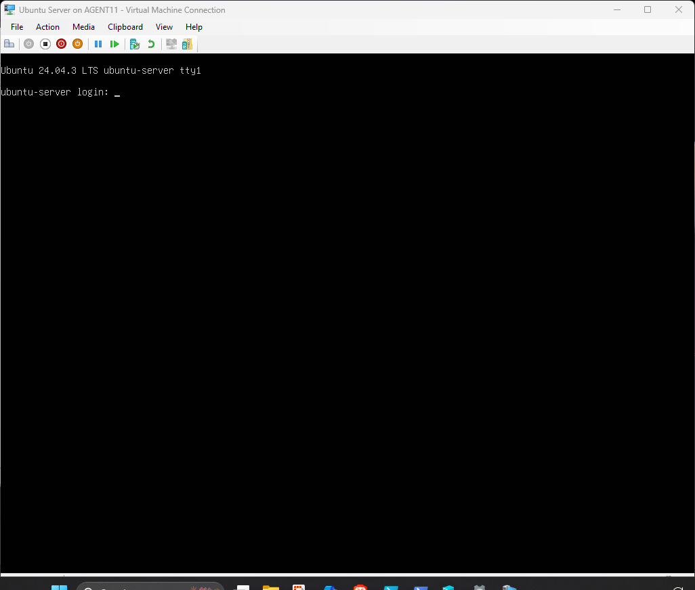This screenshot has width=695, height=590.
Task: Create a checkpoint using the toolbar icon
Action: (135, 44)
